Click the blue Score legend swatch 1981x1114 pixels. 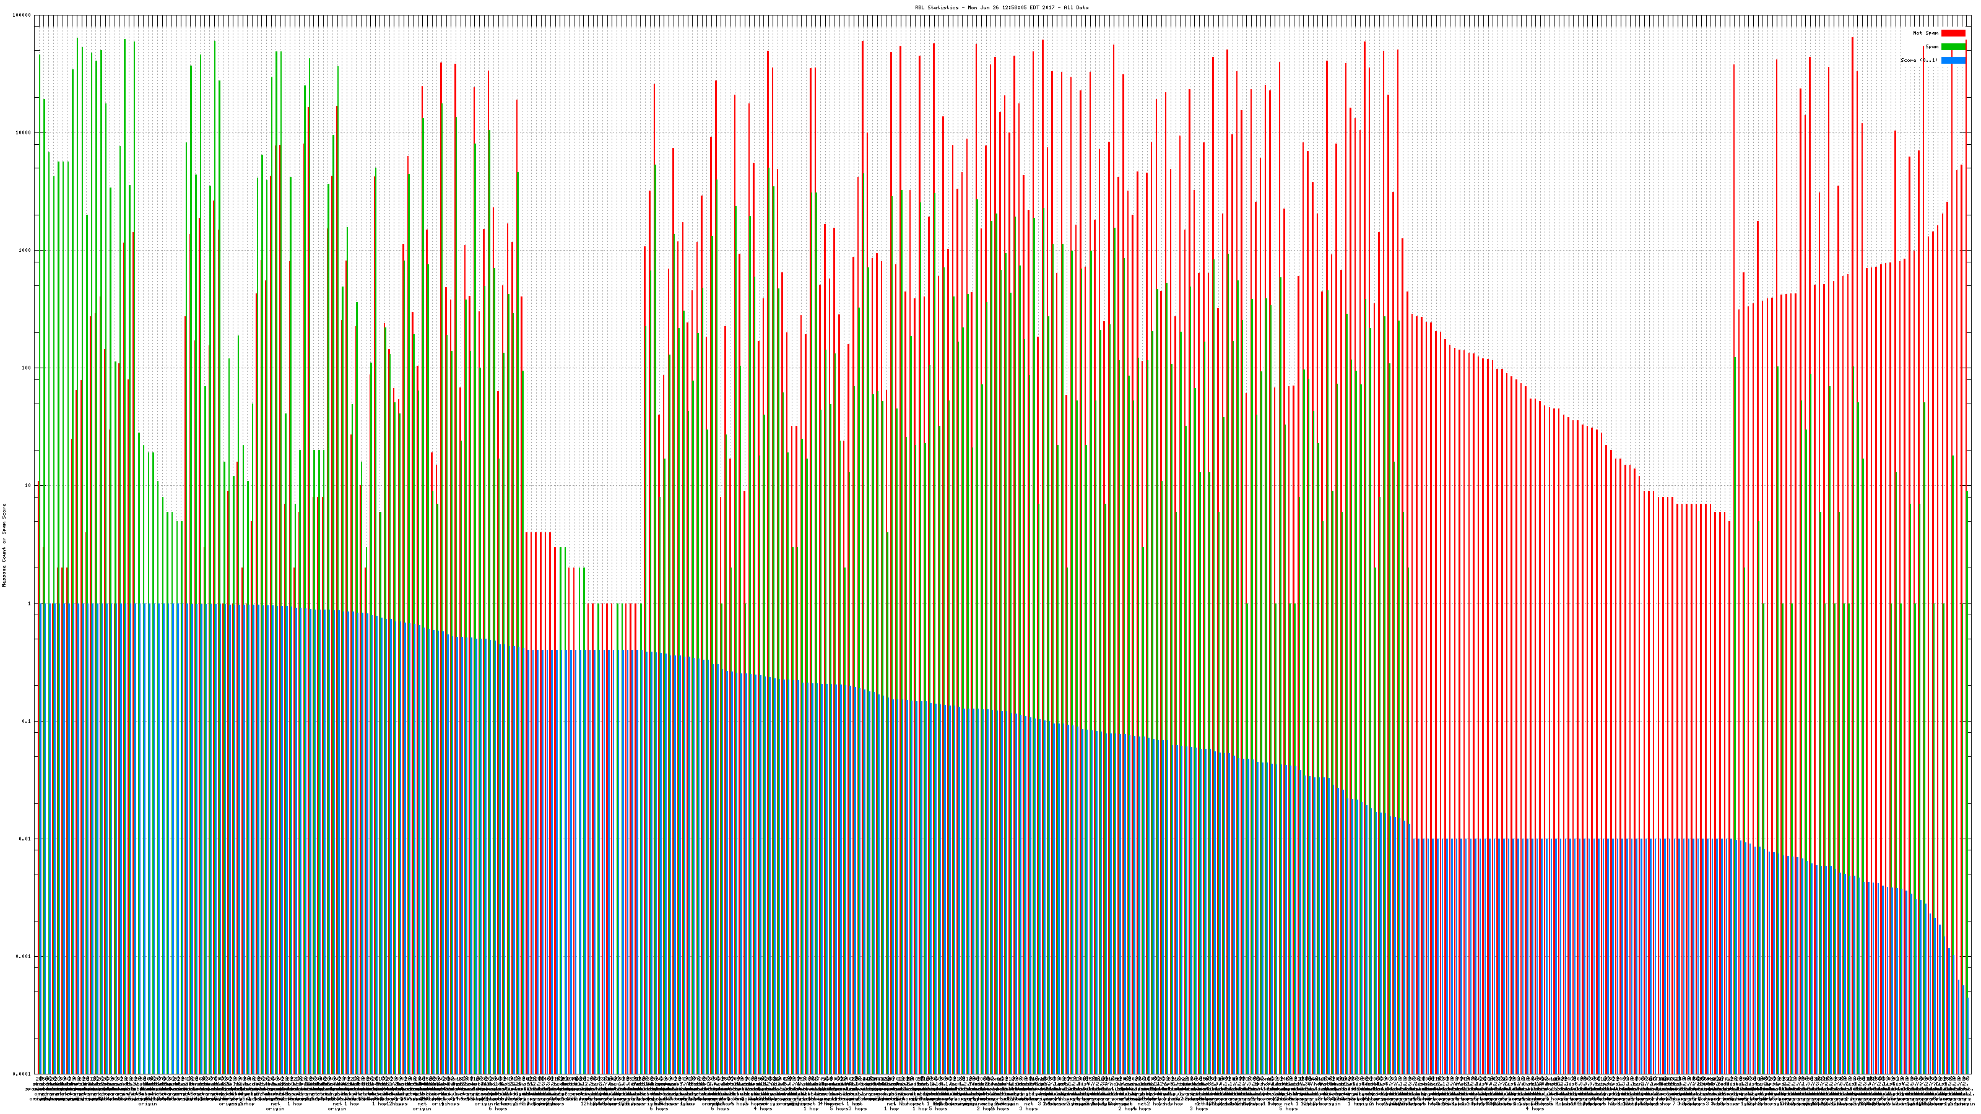[1953, 60]
